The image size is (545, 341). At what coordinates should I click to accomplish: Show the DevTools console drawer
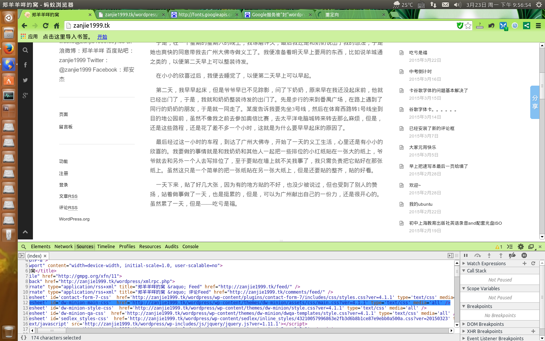pyautogui.click(x=510, y=247)
